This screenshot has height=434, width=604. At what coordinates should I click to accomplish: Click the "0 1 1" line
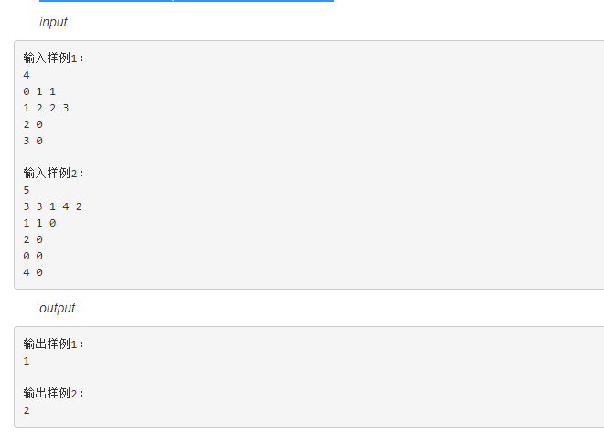[39, 91]
